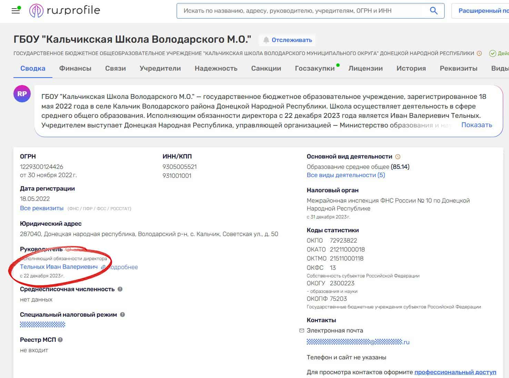Select the Сводка tab
509x378 pixels.
click(33, 69)
